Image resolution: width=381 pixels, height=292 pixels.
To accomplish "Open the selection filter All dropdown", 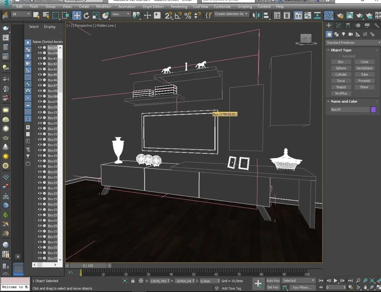I will coord(21,14).
